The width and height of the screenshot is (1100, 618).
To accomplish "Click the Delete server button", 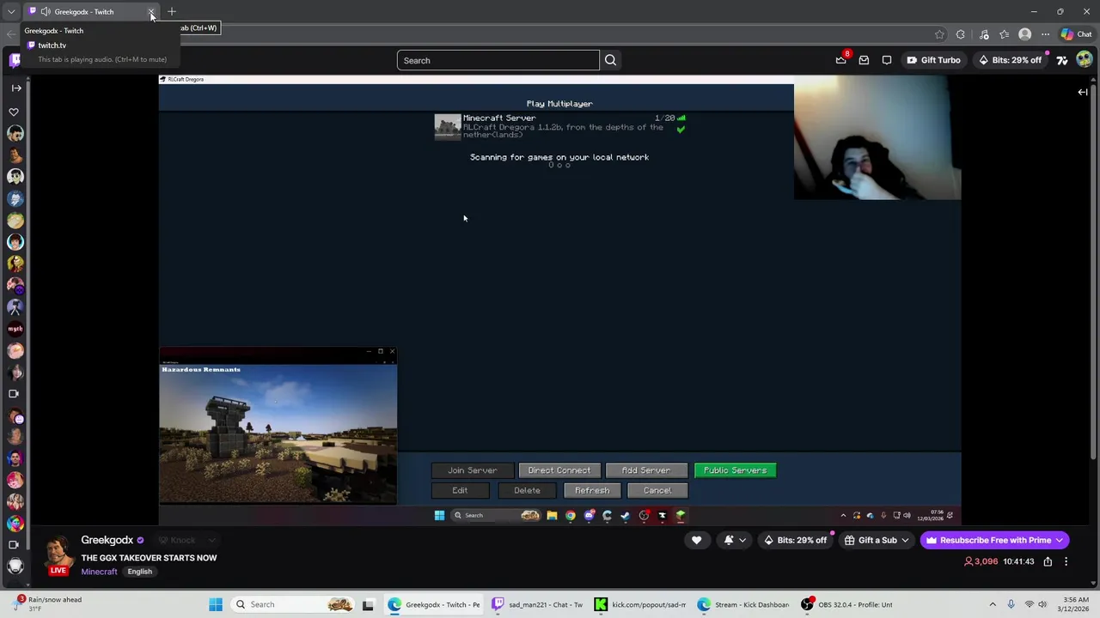I will 527,490.
